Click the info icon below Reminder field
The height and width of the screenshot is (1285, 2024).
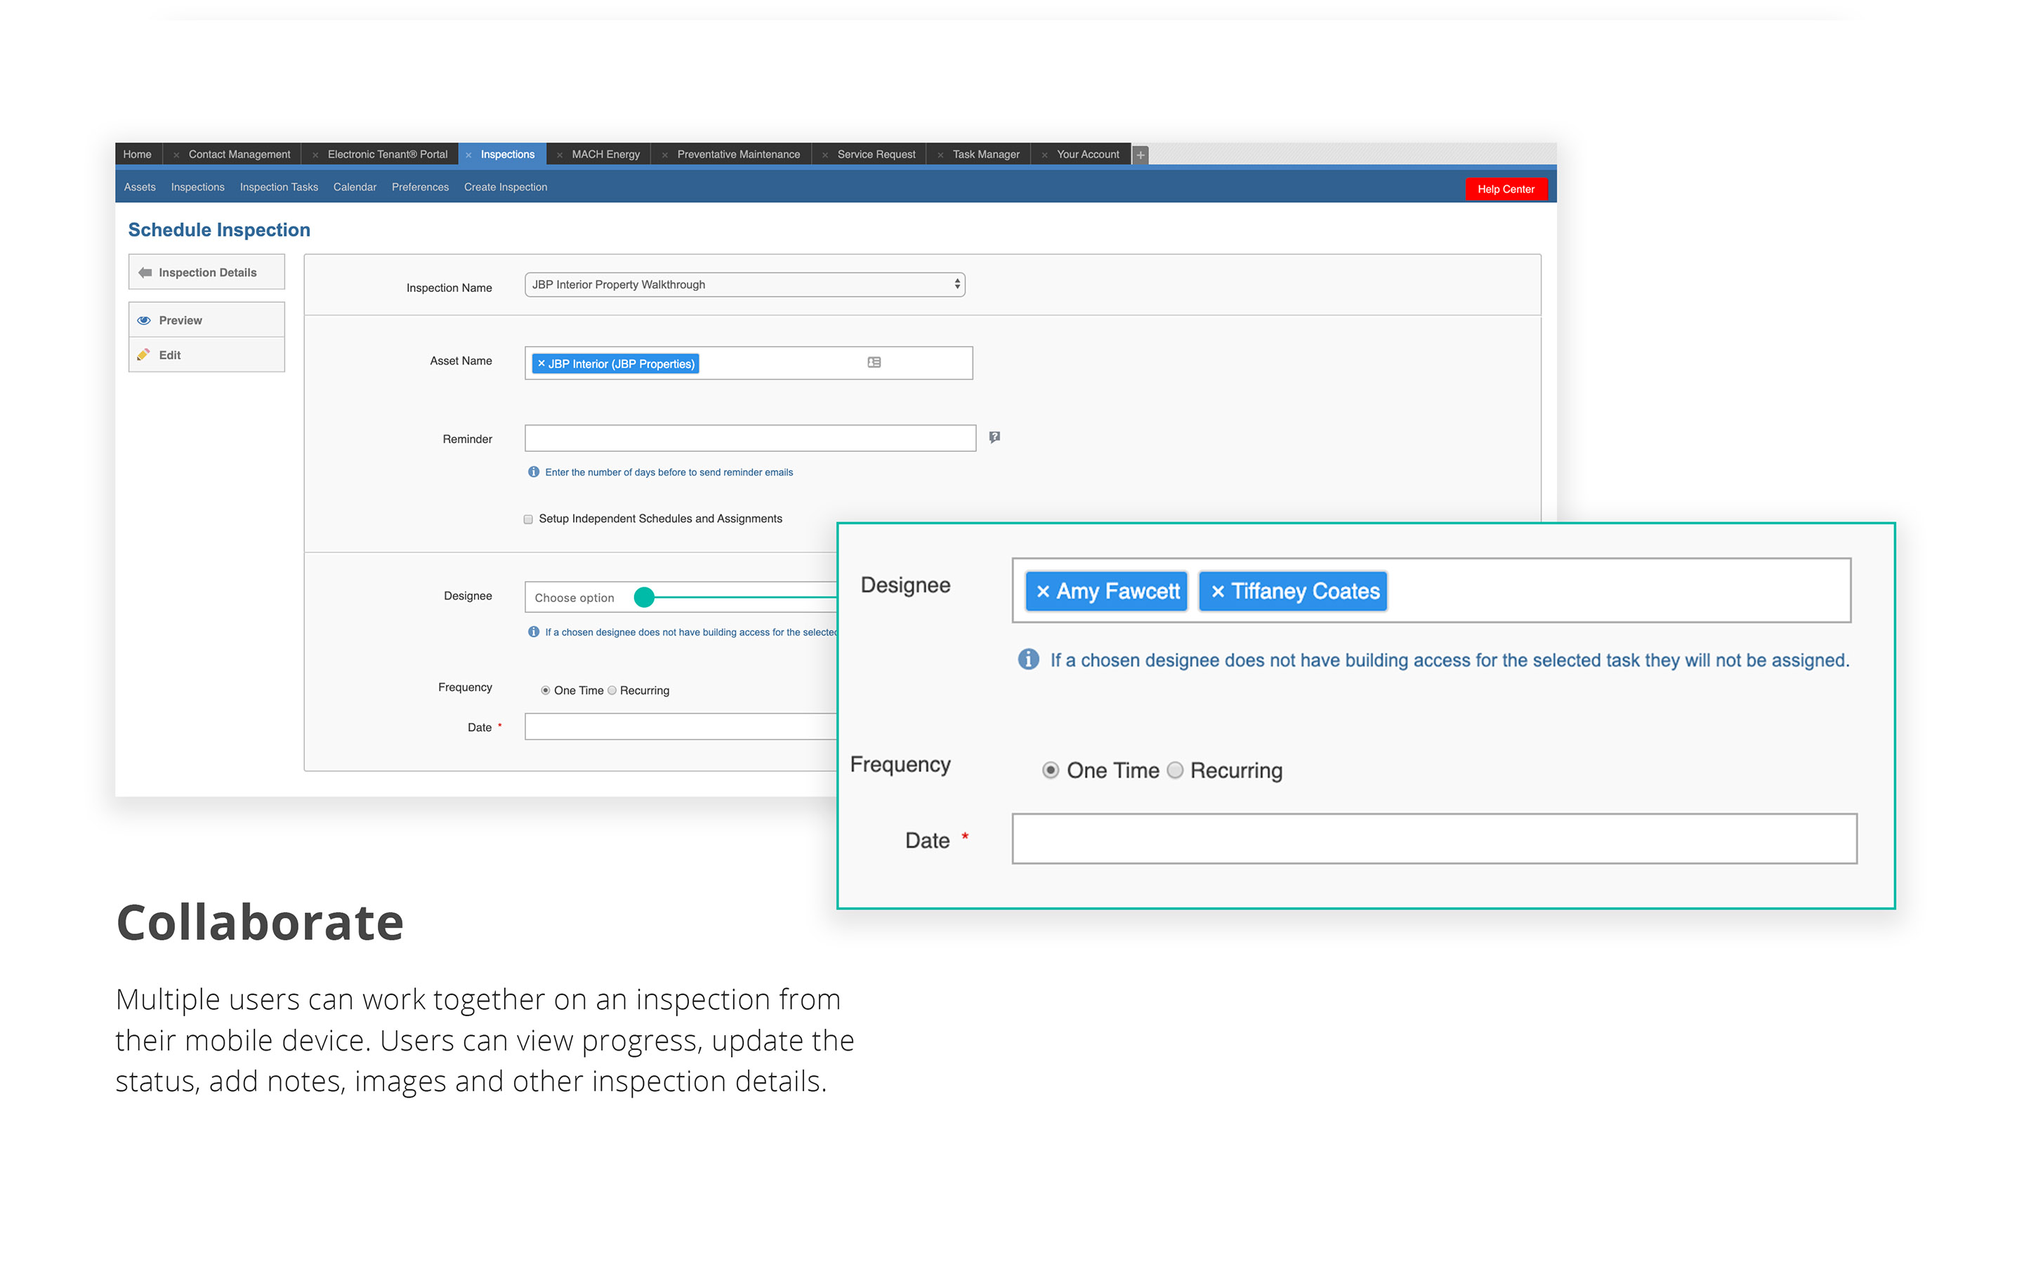pyautogui.click(x=534, y=472)
